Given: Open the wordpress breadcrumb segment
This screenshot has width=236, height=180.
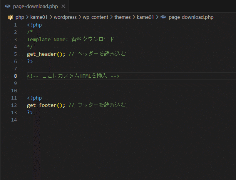Looking at the screenshot, I should click(x=65, y=17).
